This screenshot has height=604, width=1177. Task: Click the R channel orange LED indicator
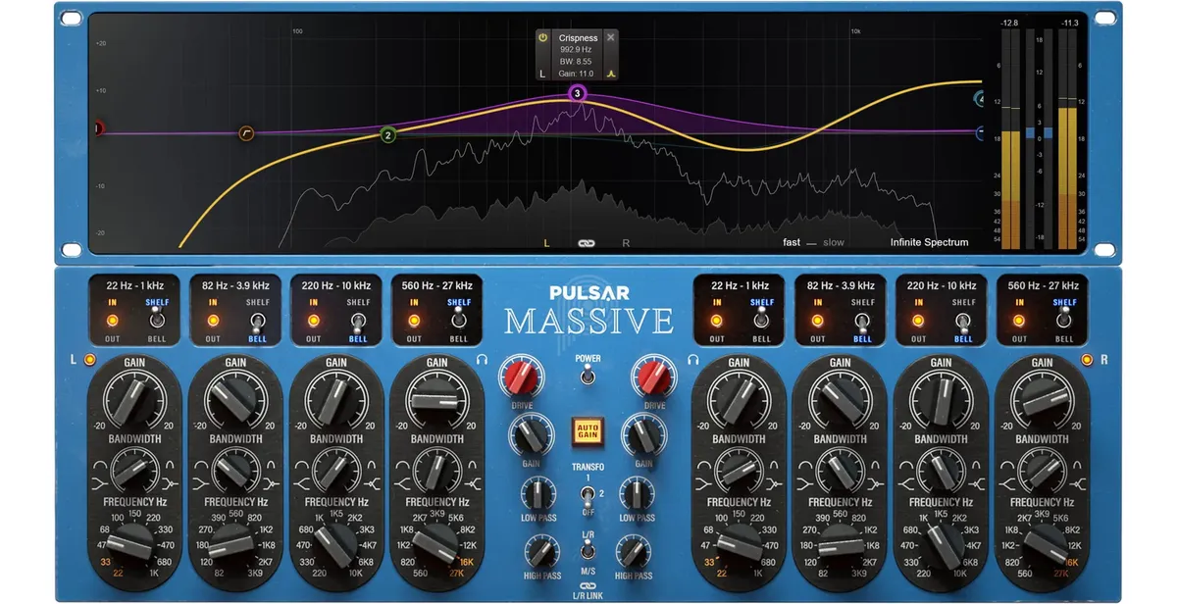1086,359
